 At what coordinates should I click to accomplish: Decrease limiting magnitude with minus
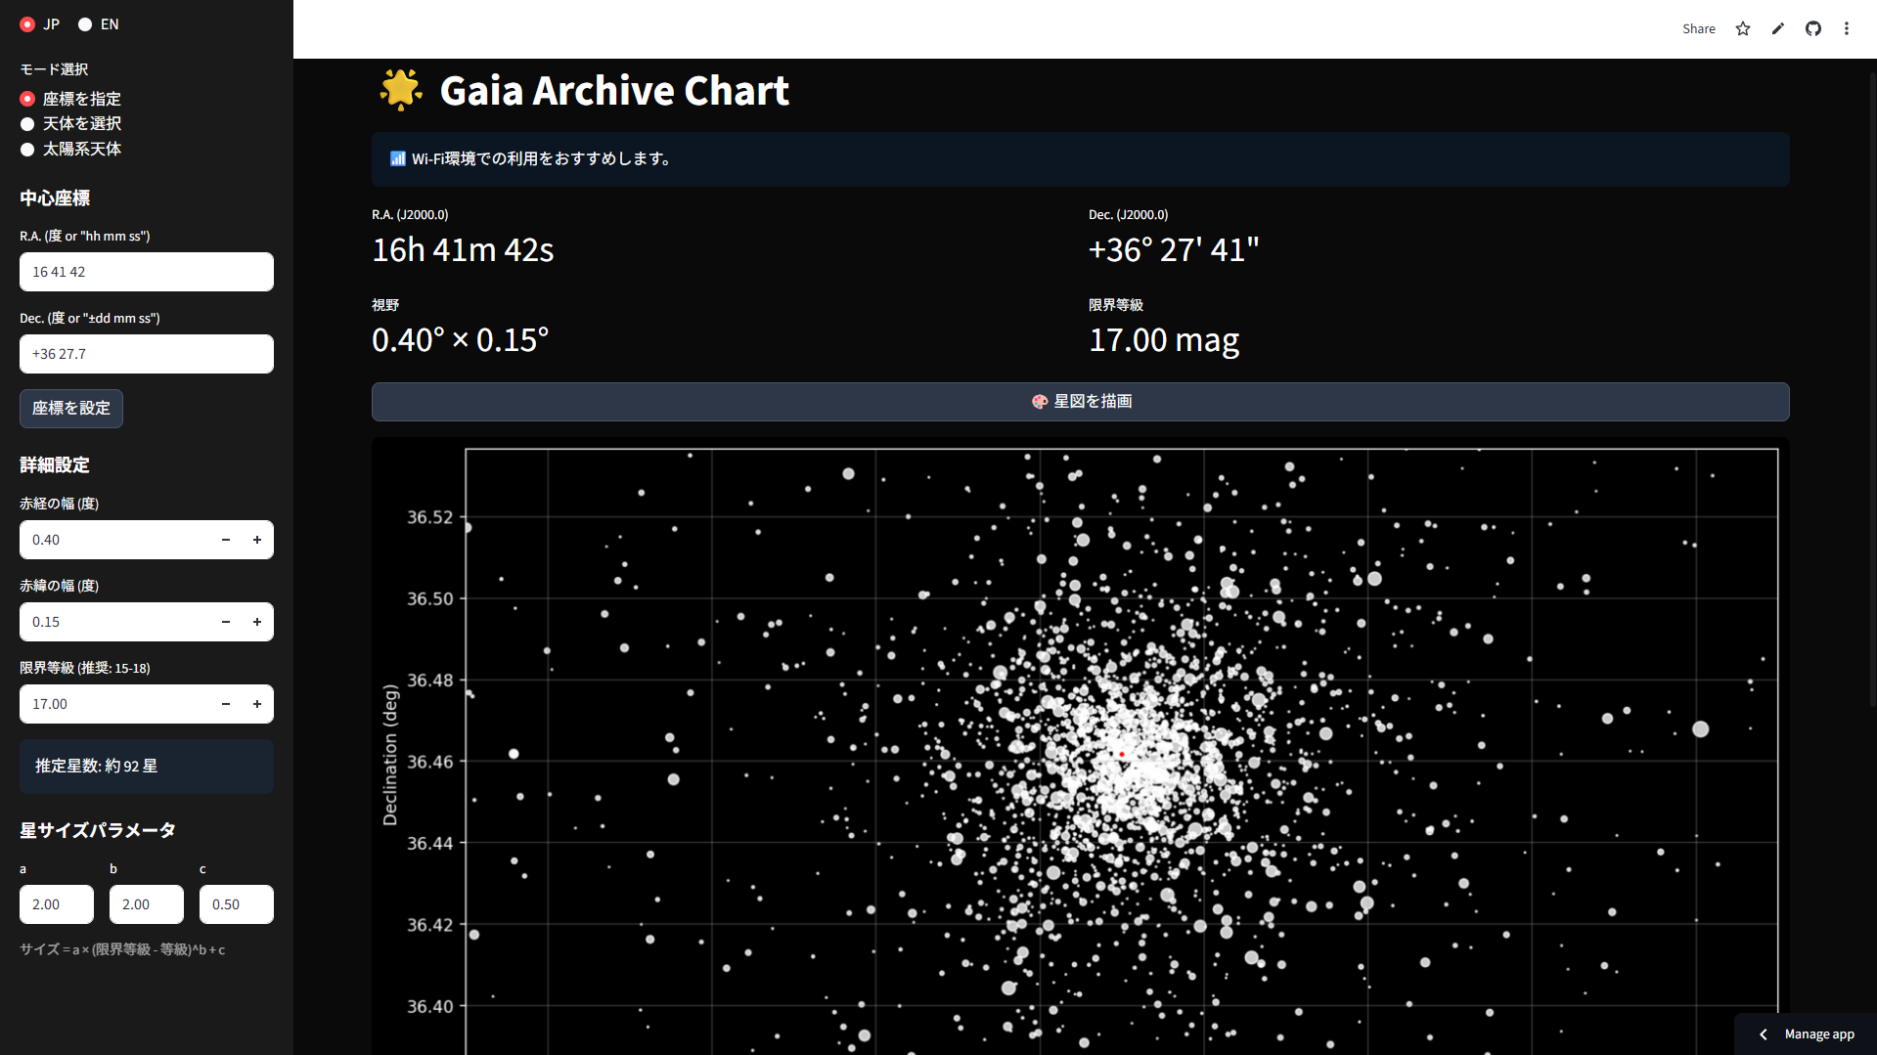click(226, 704)
